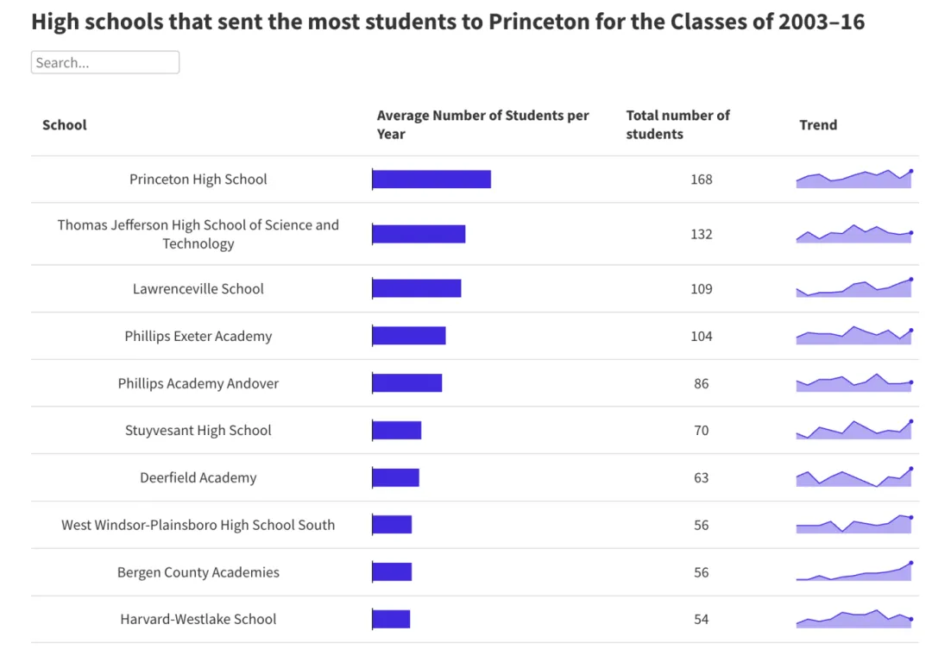This screenshot has height=650, width=932.
Task: Click the Trend column header
Action: click(818, 124)
